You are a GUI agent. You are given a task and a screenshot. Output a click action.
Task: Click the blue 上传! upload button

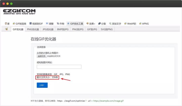[42, 85]
